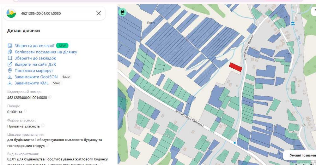Click the 'Вид використання:' label
This screenshot has height=165, width=316.
[x=23, y=154]
